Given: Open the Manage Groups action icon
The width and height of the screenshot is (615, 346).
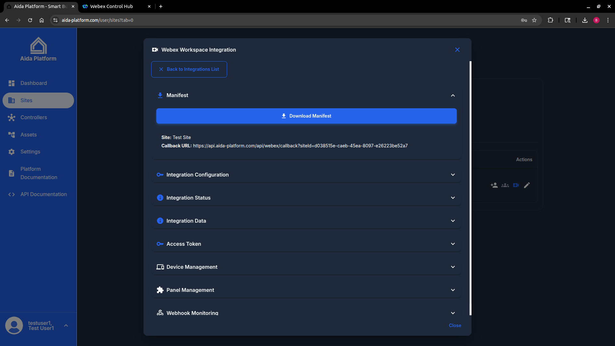Looking at the screenshot, I should click(505, 185).
